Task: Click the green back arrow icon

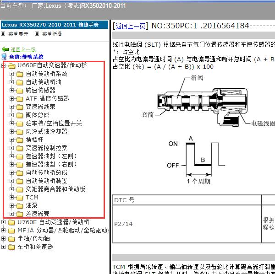Action: [5, 49]
